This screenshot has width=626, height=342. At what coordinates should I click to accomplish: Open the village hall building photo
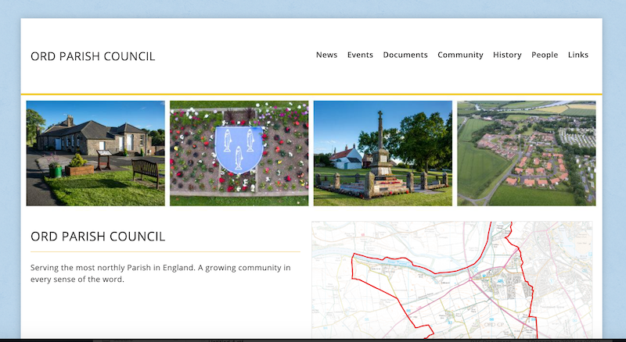click(x=95, y=153)
